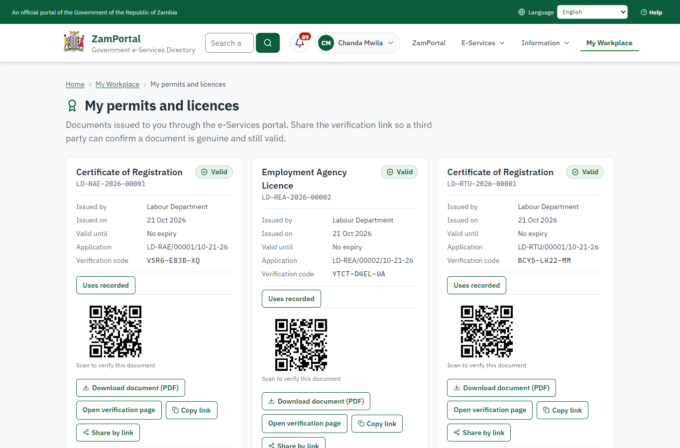The height and width of the screenshot is (448, 680).
Task: Copy link for Employment Agency Licence
Action: (377, 424)
